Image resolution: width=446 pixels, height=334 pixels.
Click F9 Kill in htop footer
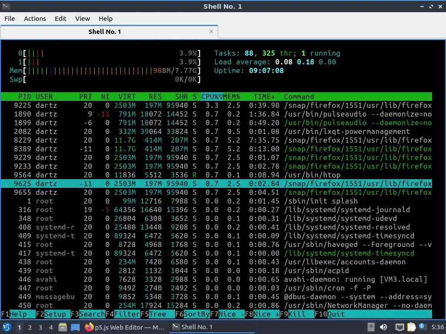click(x=297, y=314)
